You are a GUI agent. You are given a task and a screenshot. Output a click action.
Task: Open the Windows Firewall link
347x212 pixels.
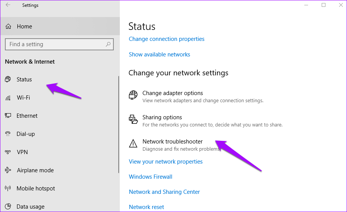point(150,177)
